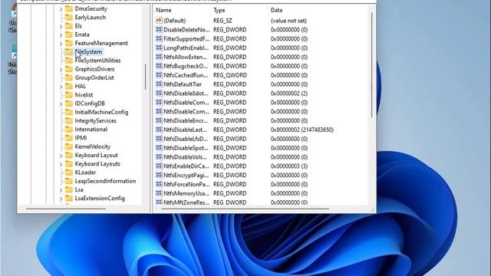491x276 pixels.
Task: Click the NtfsDefaultTier value icon
Action: pos(159,84)
